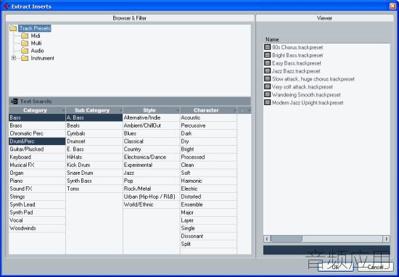Click the Cancel button

point(376,267)
